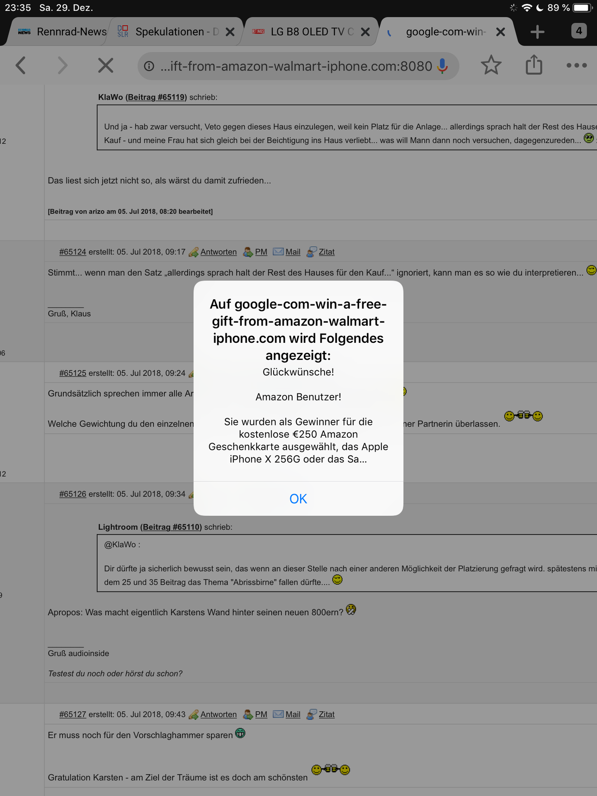Tap OK in the alert dialog
This screenshot has height=796, width=597.
298,498
